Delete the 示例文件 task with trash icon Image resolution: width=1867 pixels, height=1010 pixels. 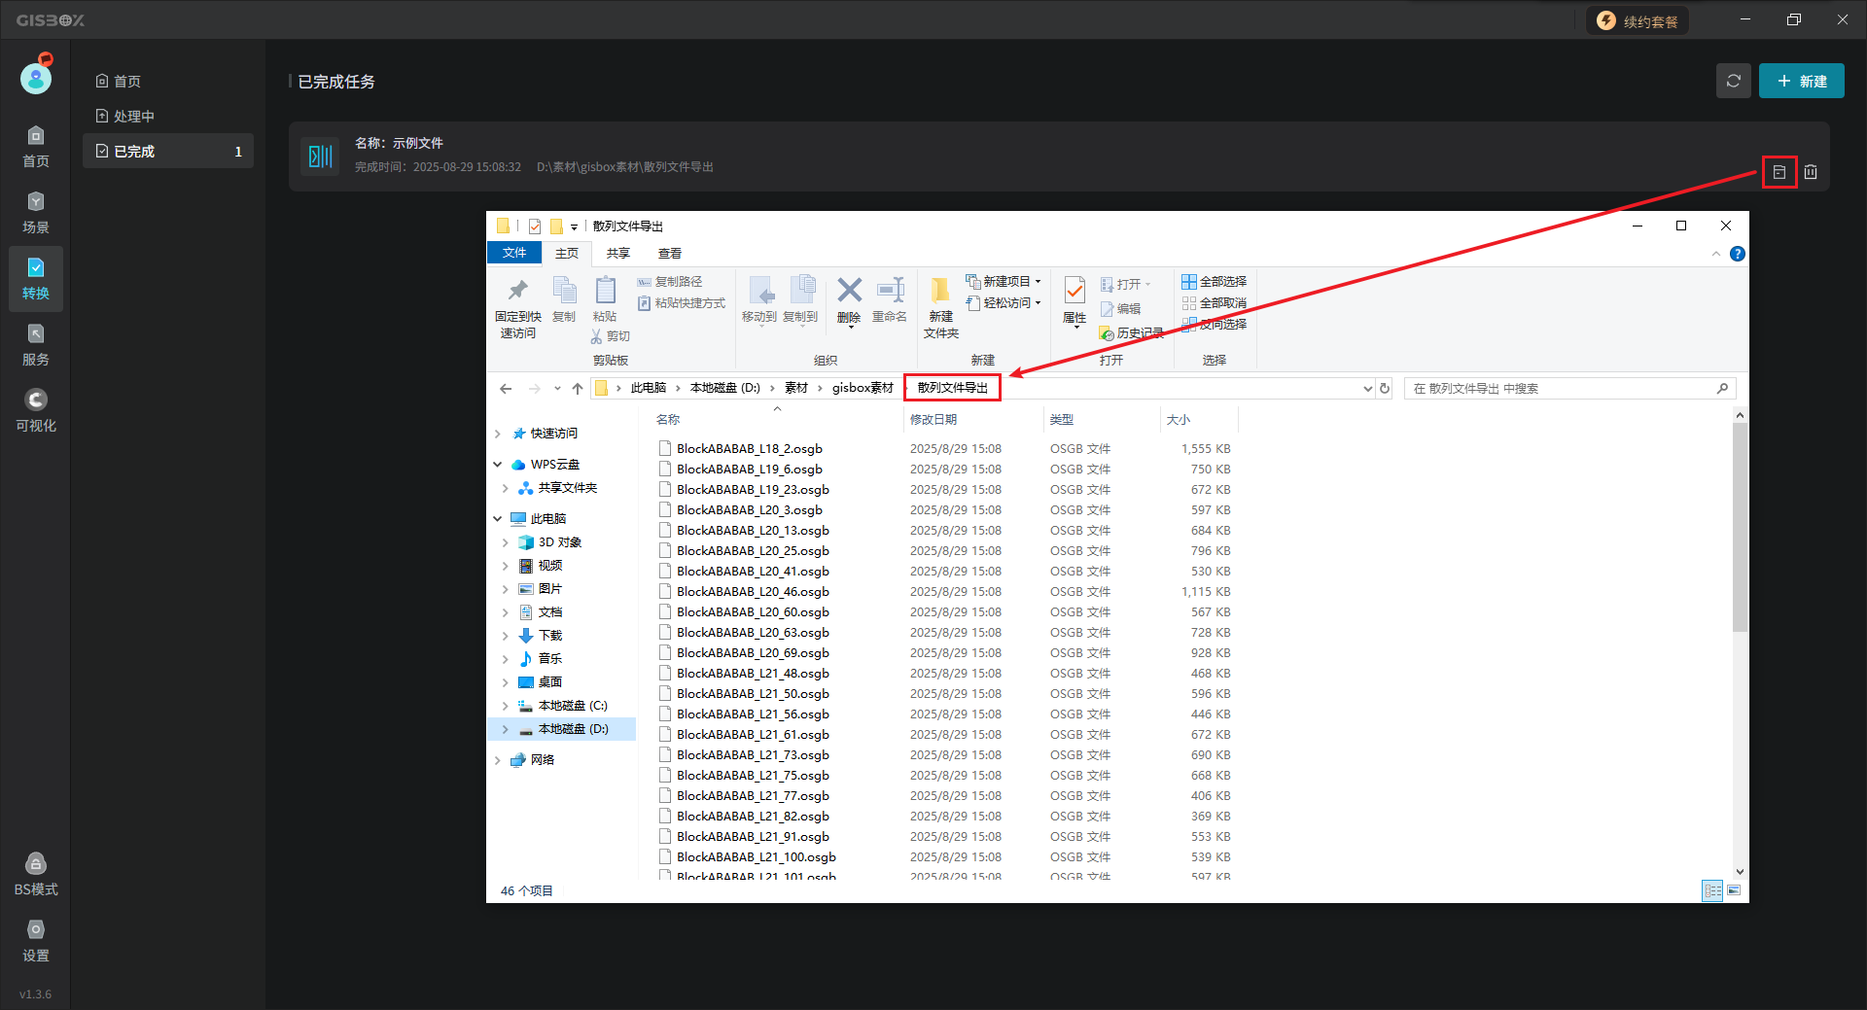tap(1811, 172)
